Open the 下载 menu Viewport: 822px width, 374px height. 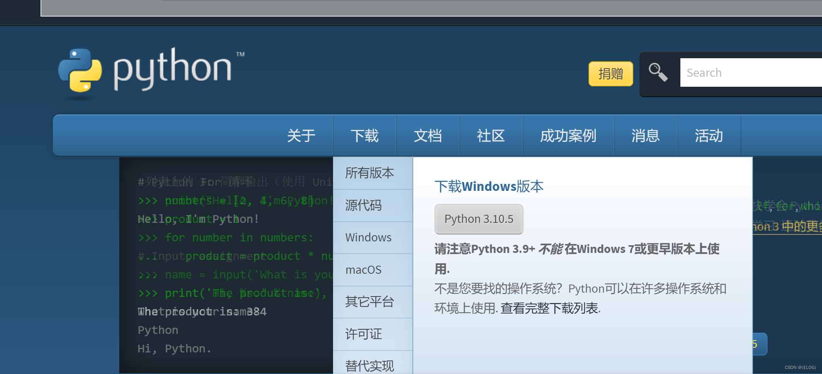coord(365,136)
